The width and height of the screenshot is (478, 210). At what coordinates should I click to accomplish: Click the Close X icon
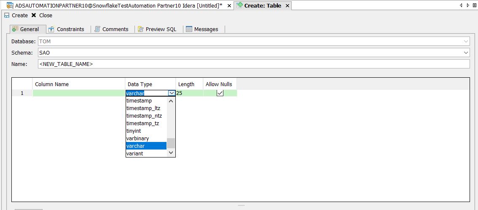(34, 16)
